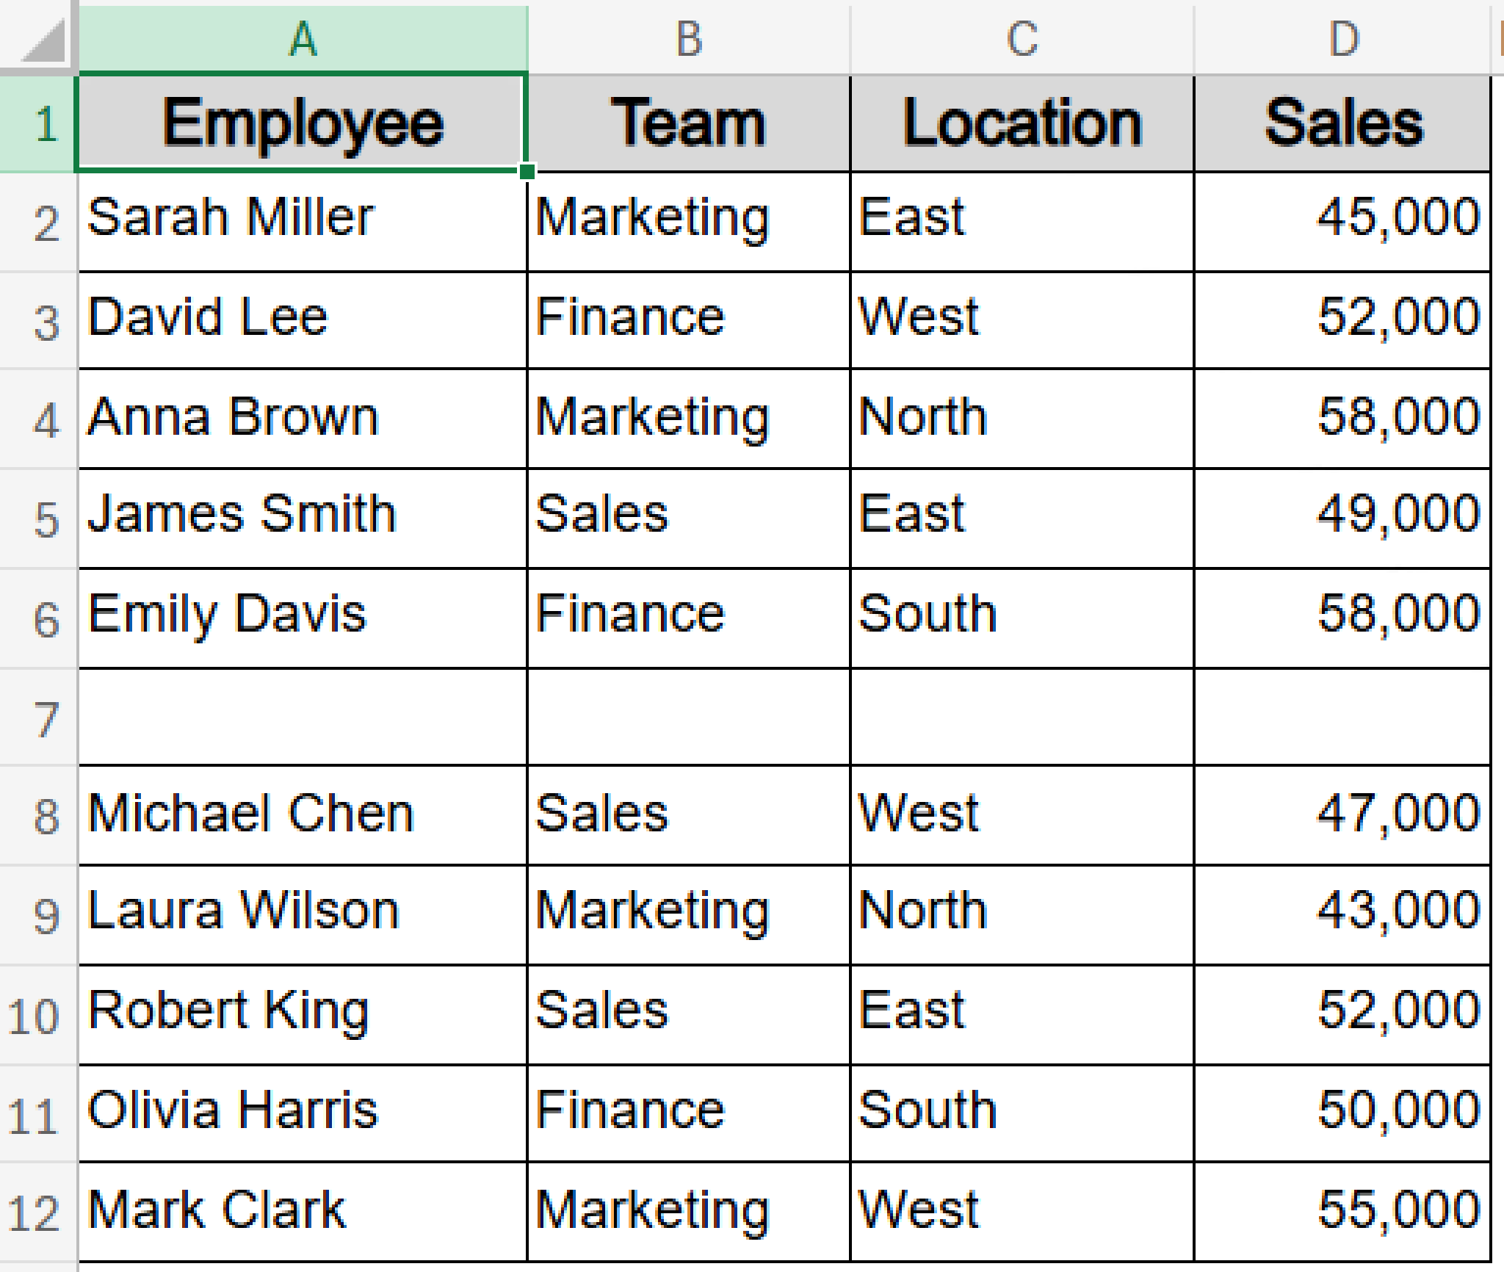
Task: Select column D header
Action: coord(1343,38)
